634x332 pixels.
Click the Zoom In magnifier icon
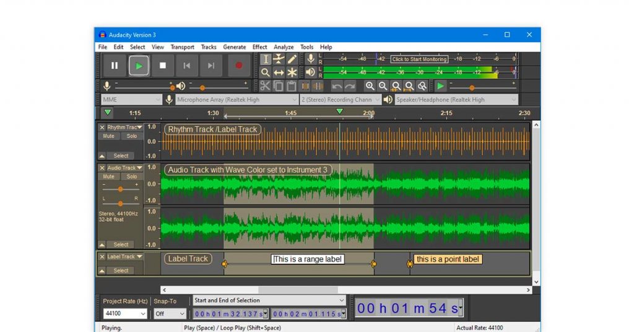click(x=370, y=86)
